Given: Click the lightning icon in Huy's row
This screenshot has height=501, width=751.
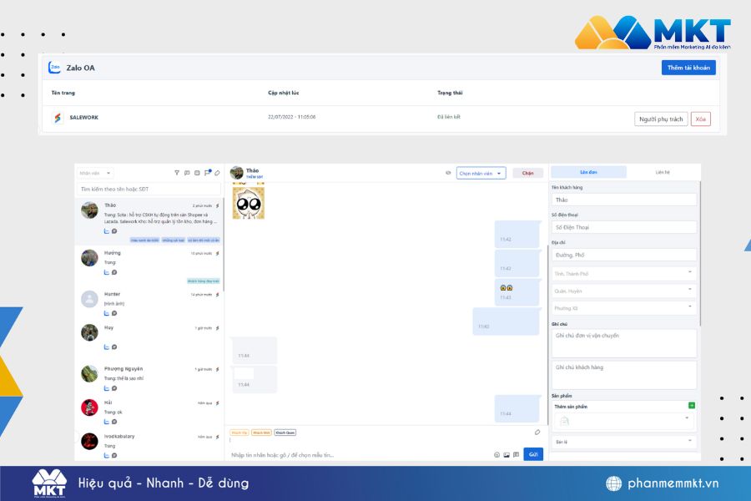Looking at the screenshot, I should 218,328.
